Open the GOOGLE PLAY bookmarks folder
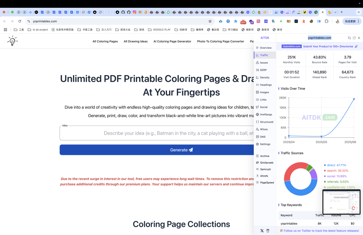 (159, 30)
